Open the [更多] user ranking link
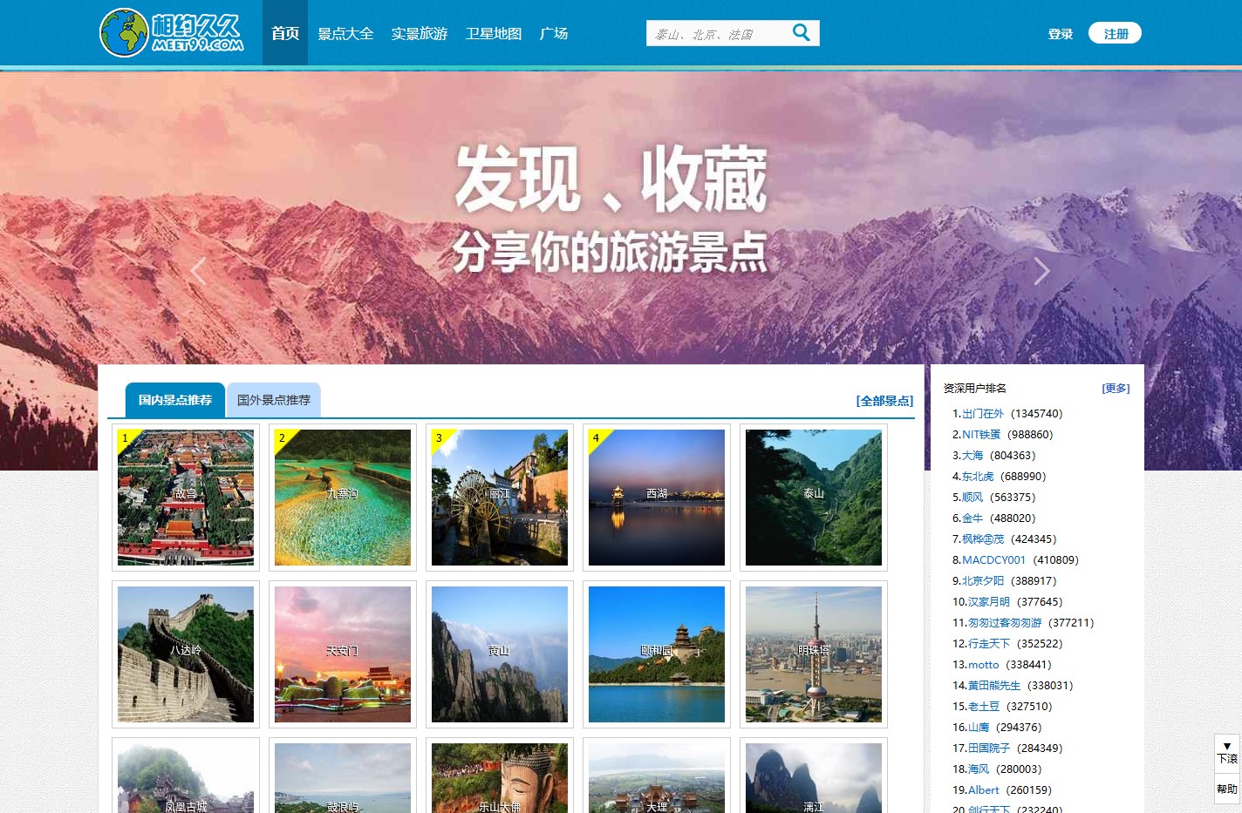 (1116, 389)
